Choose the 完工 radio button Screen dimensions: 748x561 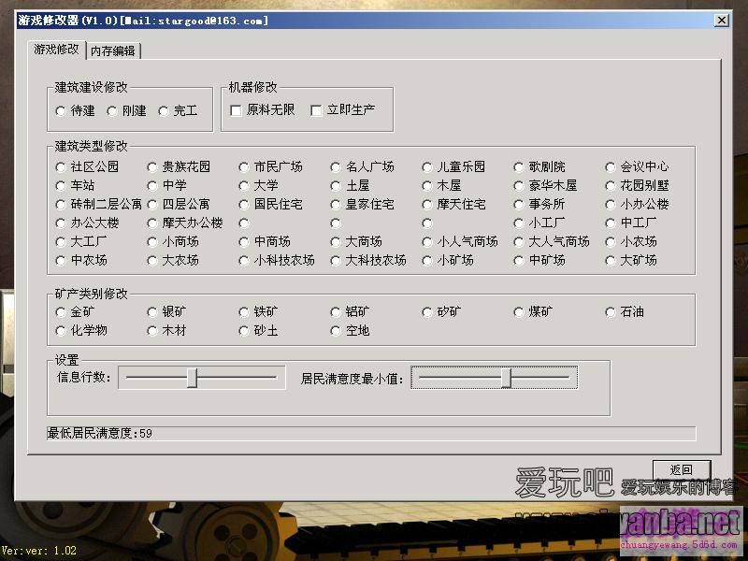pyautogui.click(x=165, y=110)
